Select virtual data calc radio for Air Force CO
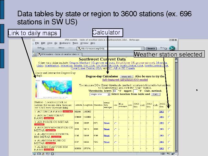 pyautogui.click(x=115, y=123)
